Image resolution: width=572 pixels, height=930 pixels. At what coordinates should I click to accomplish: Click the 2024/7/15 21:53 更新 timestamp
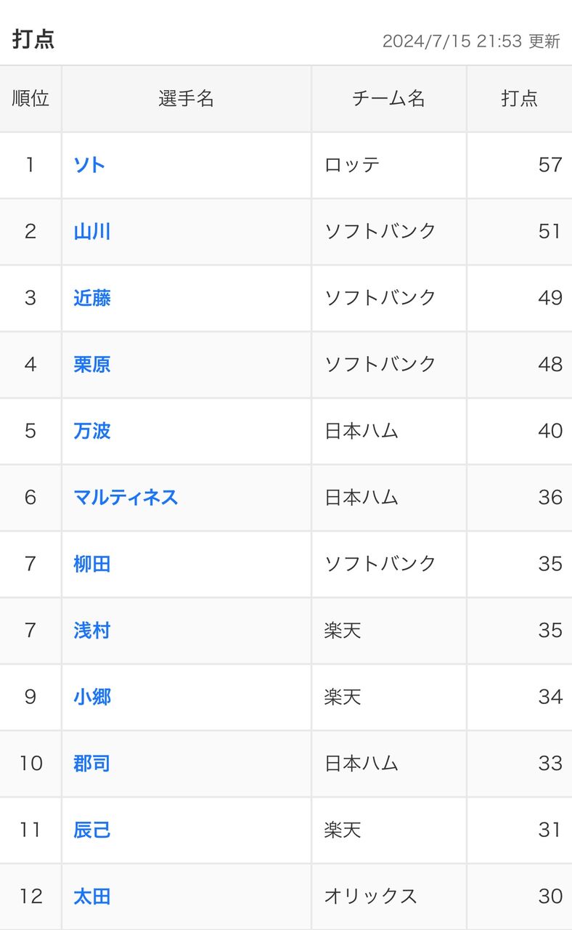tap(472, 41)
